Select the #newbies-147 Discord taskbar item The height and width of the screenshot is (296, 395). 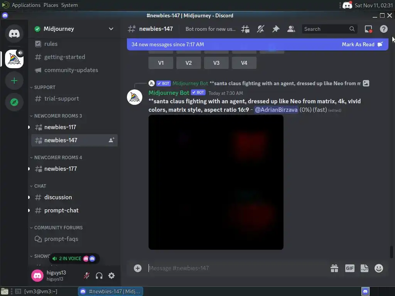coord(111,291)
